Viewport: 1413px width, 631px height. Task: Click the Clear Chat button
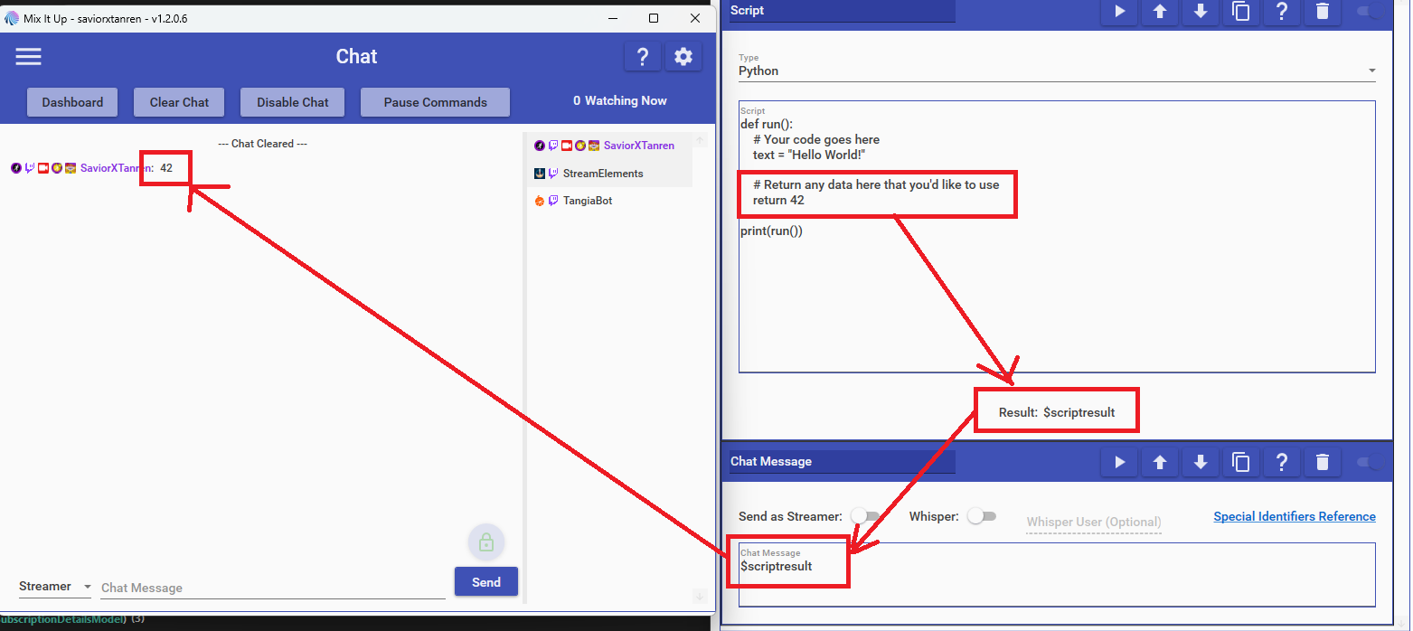179,102
